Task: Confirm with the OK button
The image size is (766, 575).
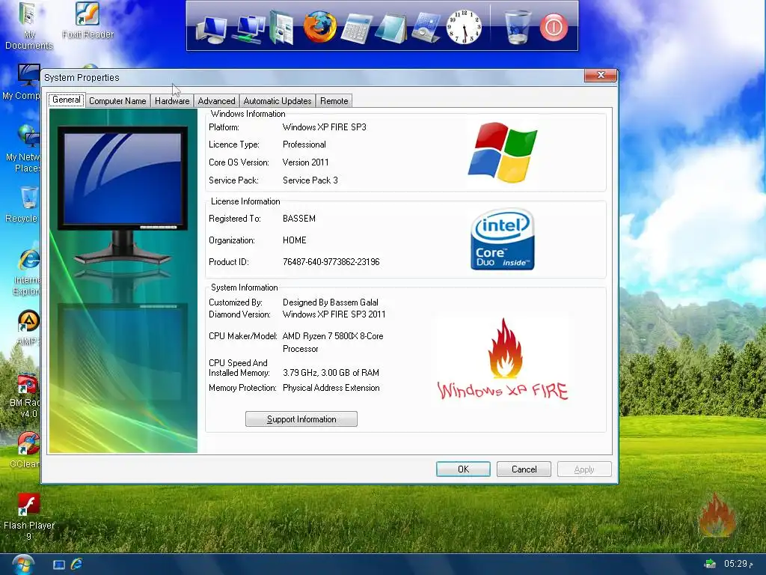Action: 463,469
